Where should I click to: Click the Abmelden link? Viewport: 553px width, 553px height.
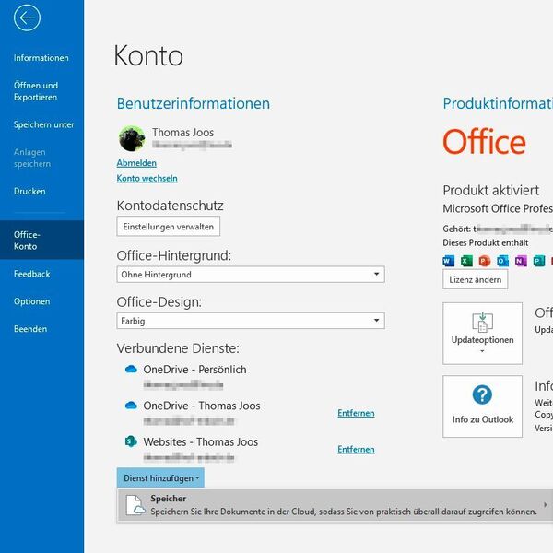tap(136, 163)
